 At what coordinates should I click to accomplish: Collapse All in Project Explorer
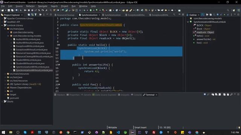point(29,15)
